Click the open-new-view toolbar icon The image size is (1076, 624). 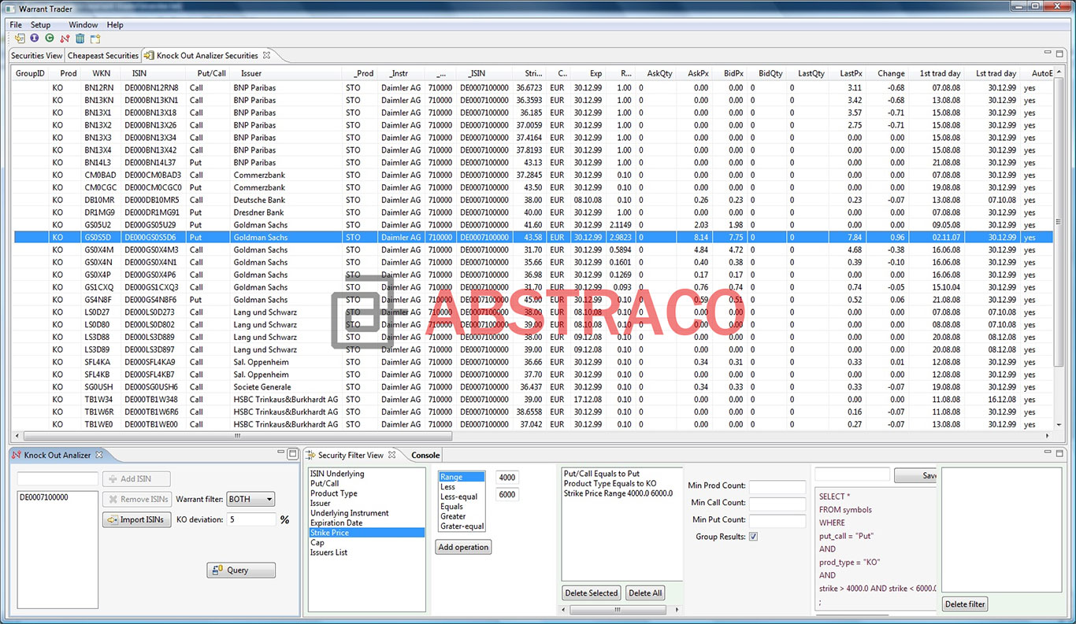tap(95, 38)
